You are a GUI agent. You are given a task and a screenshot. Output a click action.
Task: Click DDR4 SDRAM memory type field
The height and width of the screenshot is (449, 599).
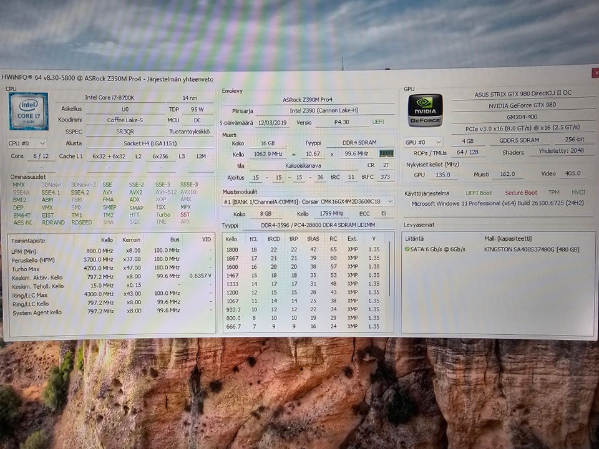coord(359,142)
